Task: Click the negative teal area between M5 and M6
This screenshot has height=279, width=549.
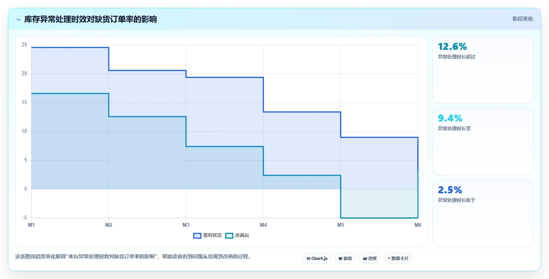Action: pos(379,203)
